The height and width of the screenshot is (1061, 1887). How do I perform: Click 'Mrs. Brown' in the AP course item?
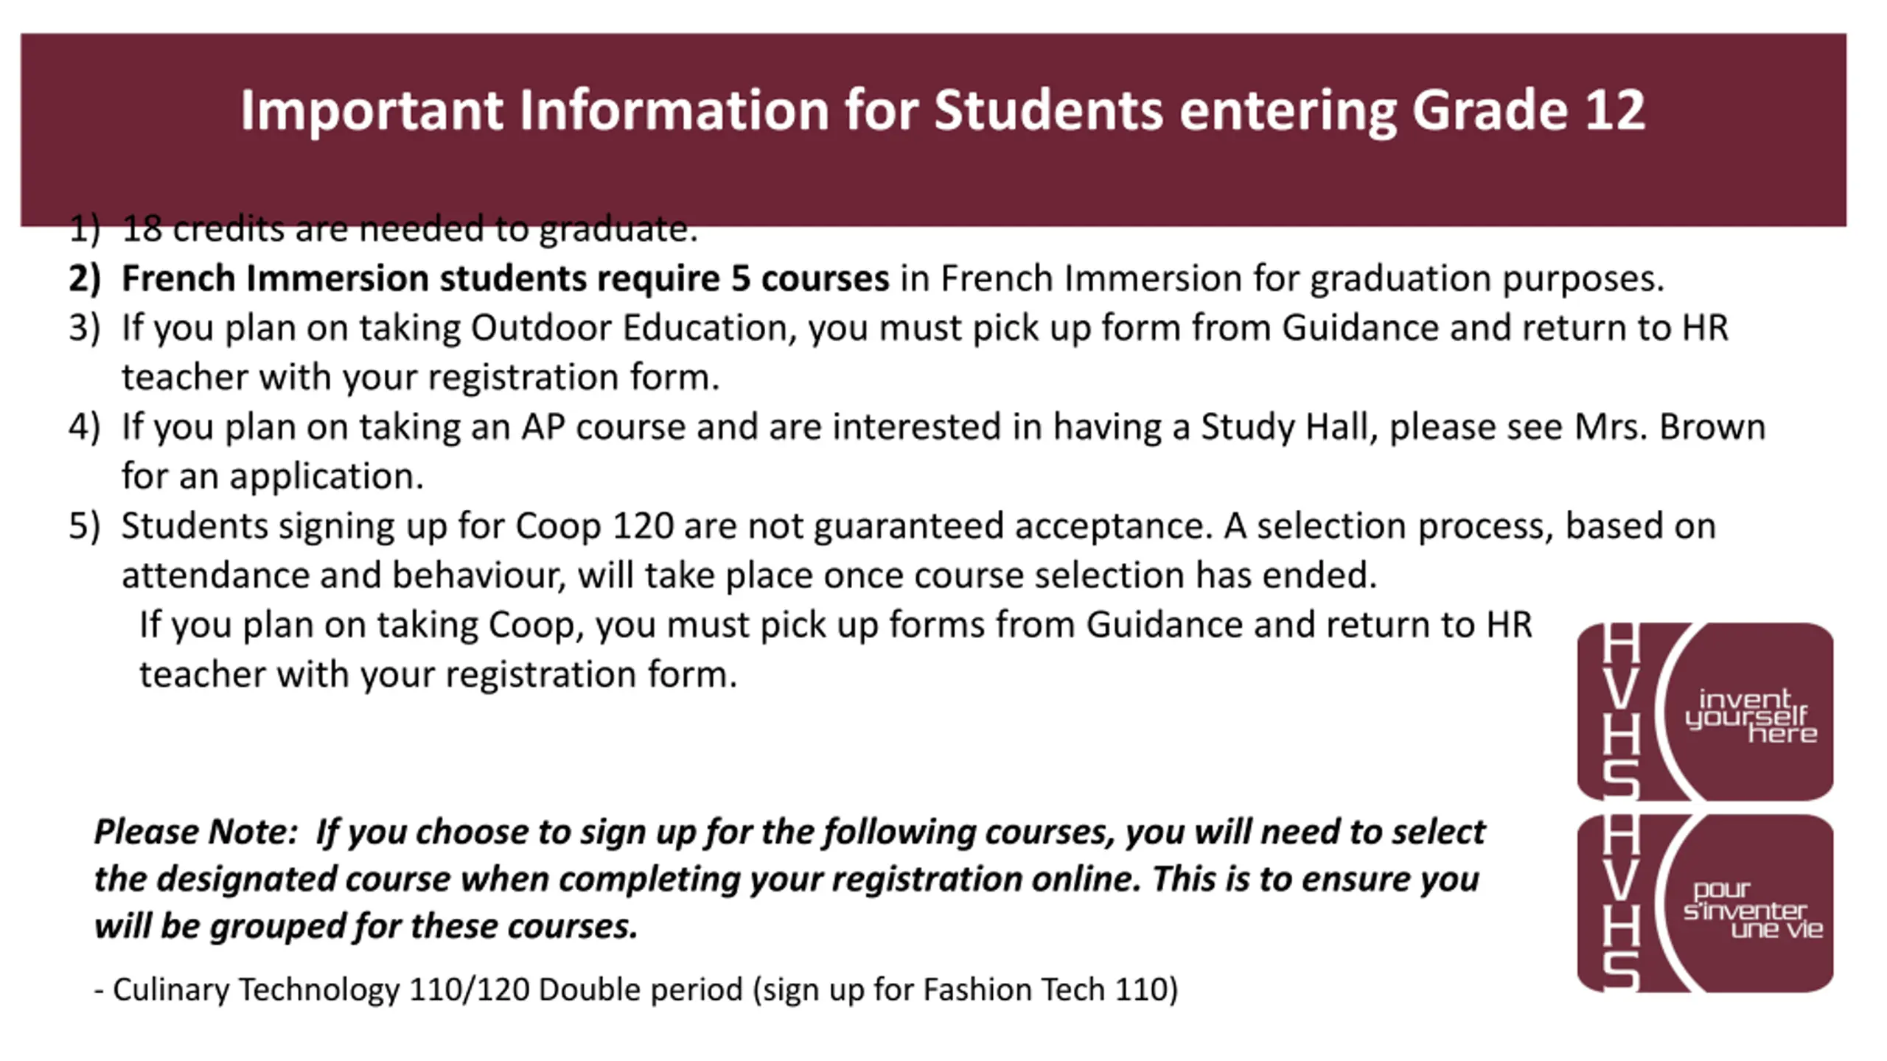pos(1670,427)
